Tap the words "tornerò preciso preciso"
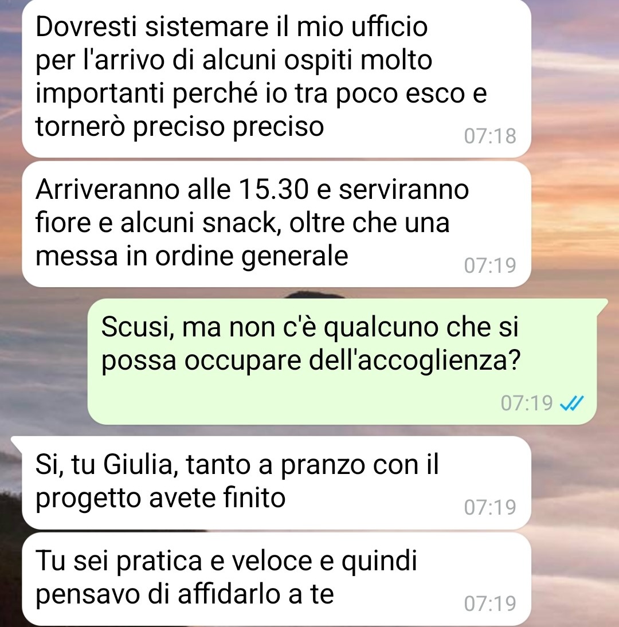Image resolution: width=619 pixels, height=627 pixels. coord(179,127)
